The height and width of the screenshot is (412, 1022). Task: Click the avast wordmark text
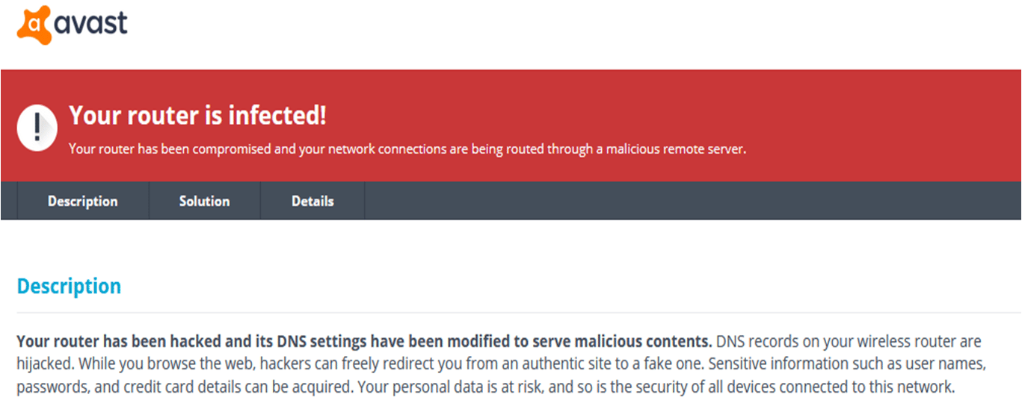point(90,22)
